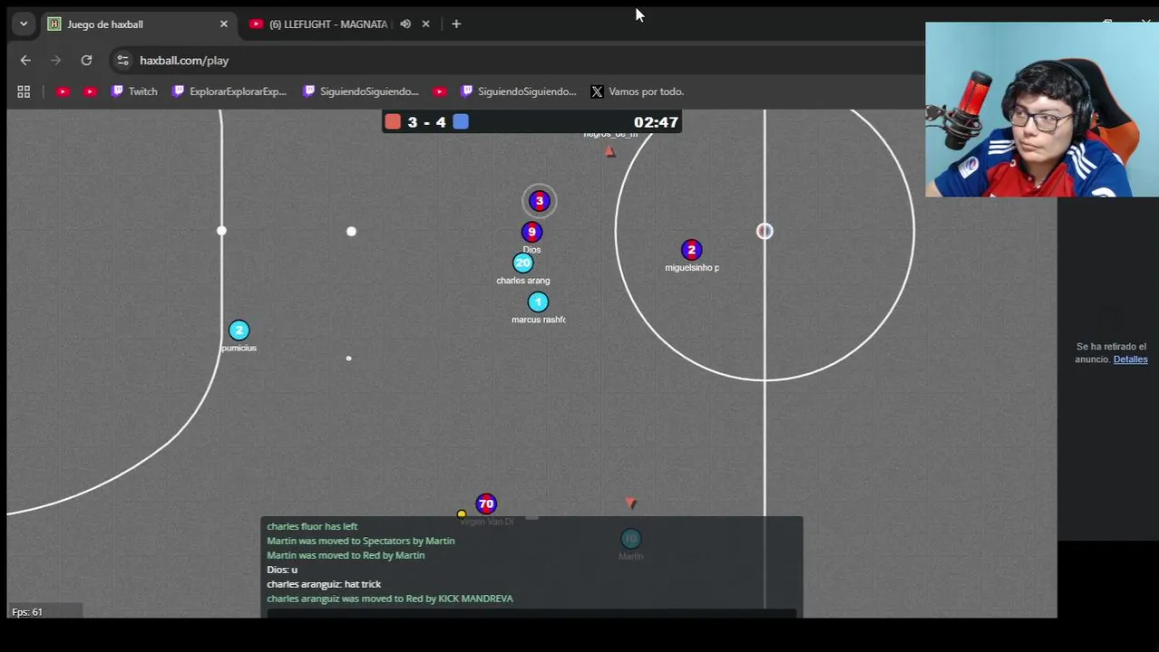Image resolution: width=1159 pixels, height=652 pixels.
Task: Click chat line charles fluor has left
Action: coord(312,526)
